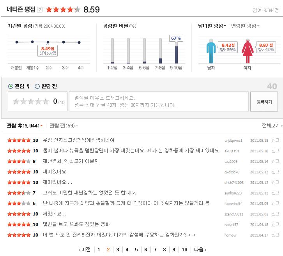Click username taa2009
283x256 pixels.
tap(231, 161)
